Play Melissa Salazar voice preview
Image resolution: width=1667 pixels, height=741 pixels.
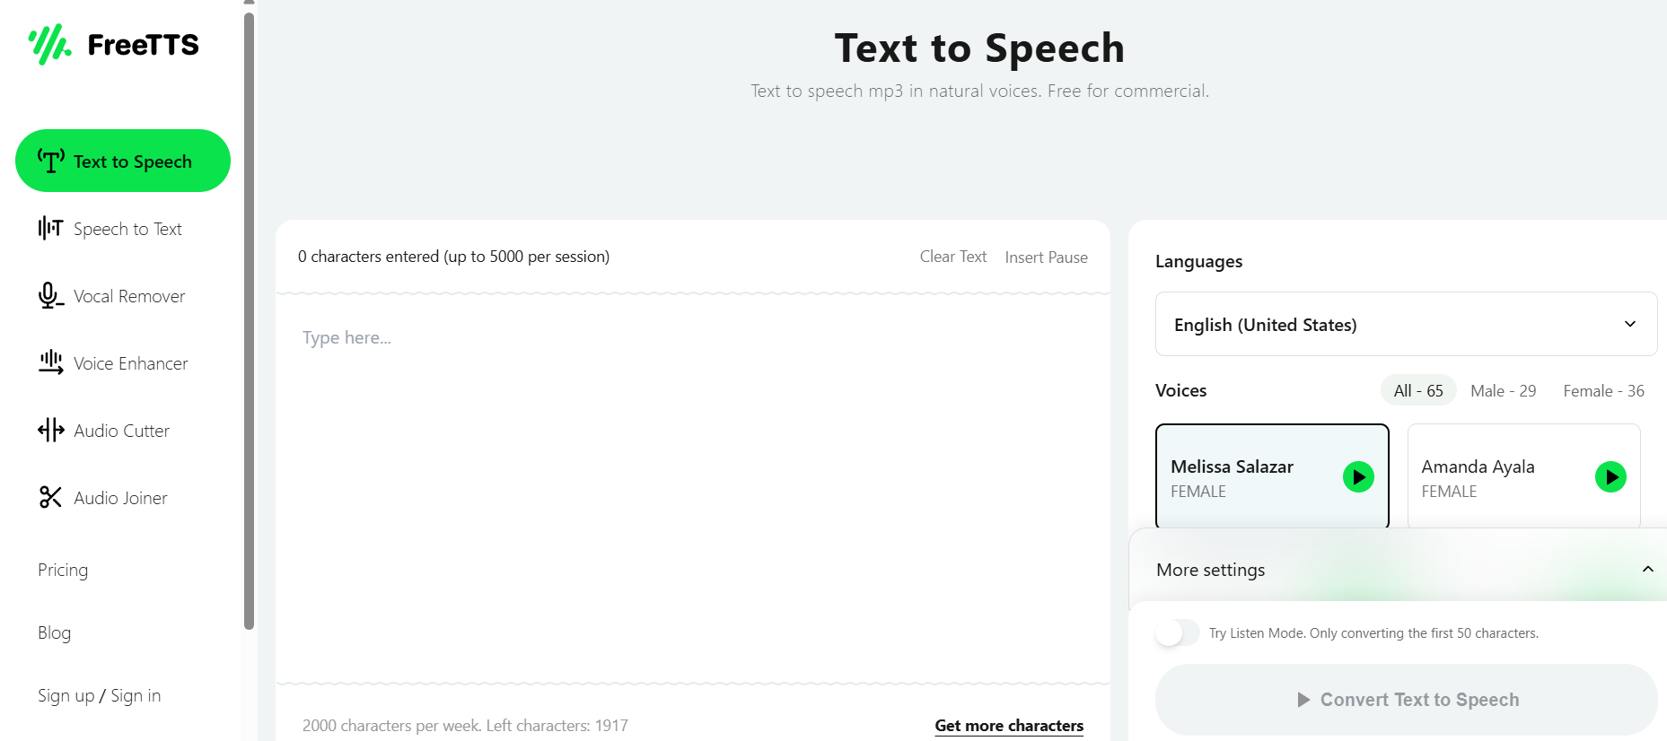pos(1358,476)
